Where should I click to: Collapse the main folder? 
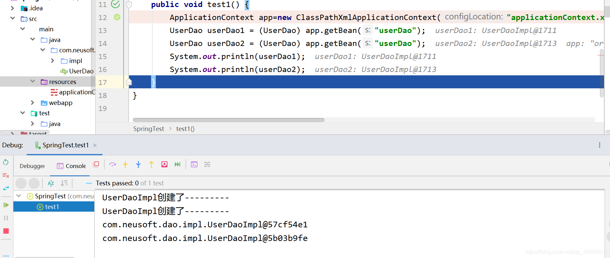[x=22, y=29]
